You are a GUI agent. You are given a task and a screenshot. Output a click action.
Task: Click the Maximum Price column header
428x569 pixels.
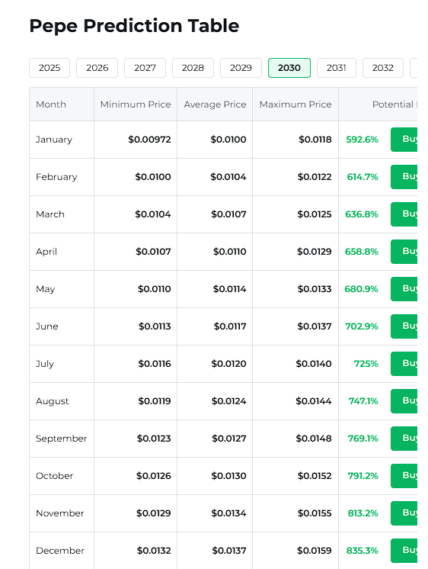click(295, 104)
